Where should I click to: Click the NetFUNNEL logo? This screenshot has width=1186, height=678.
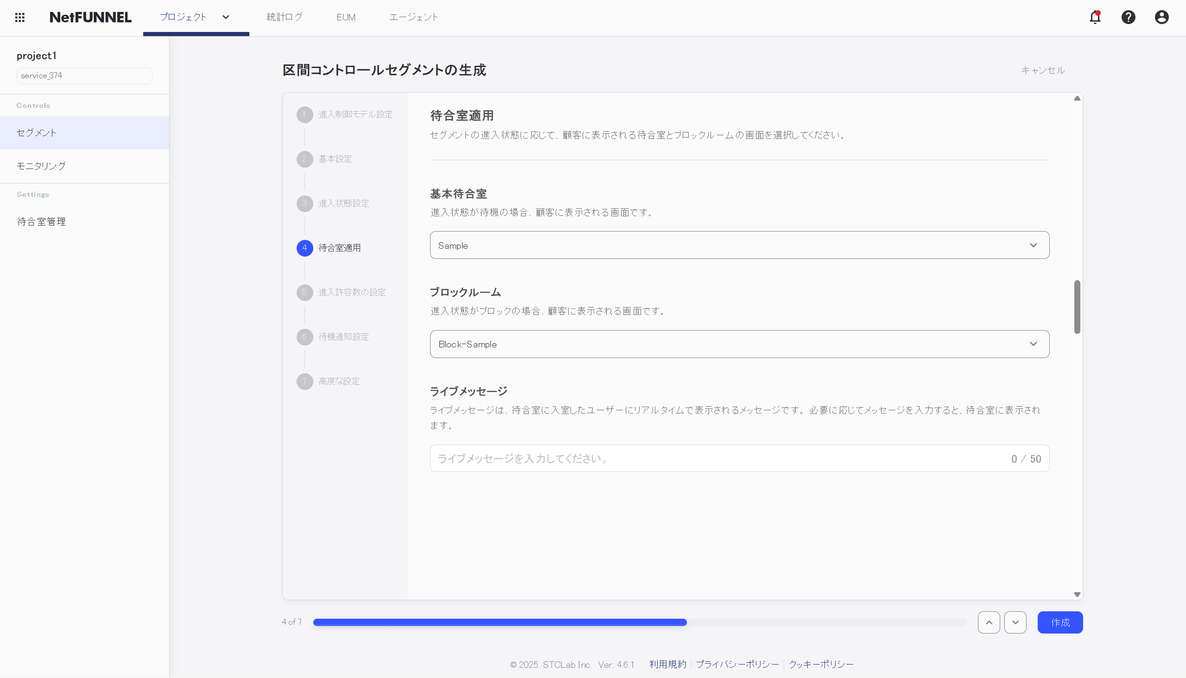coord(90,17)
